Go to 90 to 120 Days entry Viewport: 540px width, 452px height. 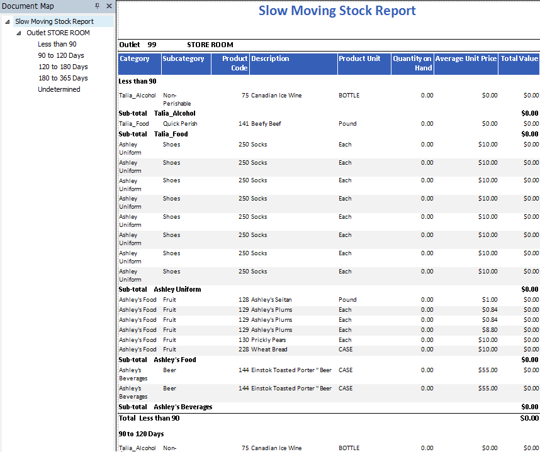pyautogui.click(x=60, y=55)
